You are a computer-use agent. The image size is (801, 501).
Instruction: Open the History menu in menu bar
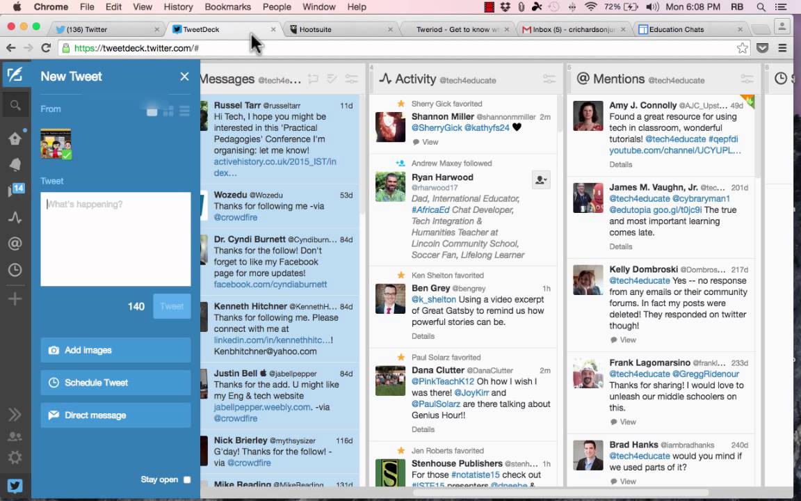click(178, 7)
